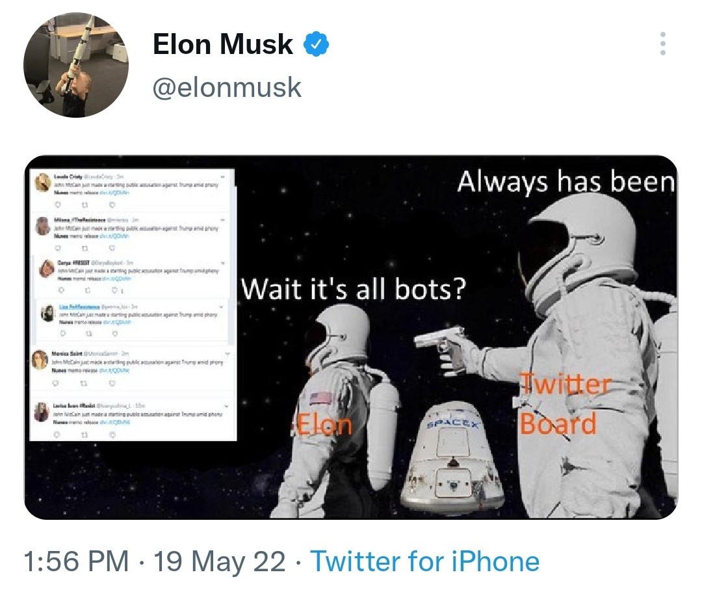Click the 1:56 PM timestamp
The height and width of the screenshot is (592, 702).
[x=75, y=562]
